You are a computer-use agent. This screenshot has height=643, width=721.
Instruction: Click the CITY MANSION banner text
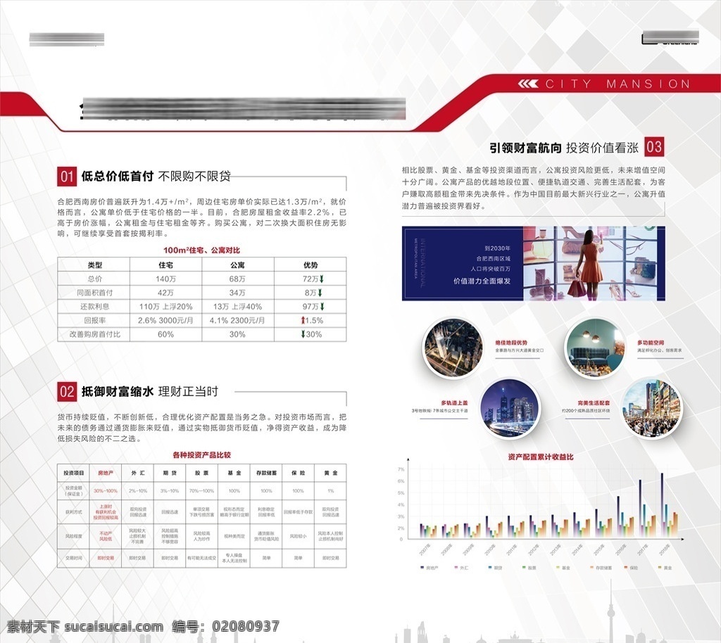pos(618,84)
